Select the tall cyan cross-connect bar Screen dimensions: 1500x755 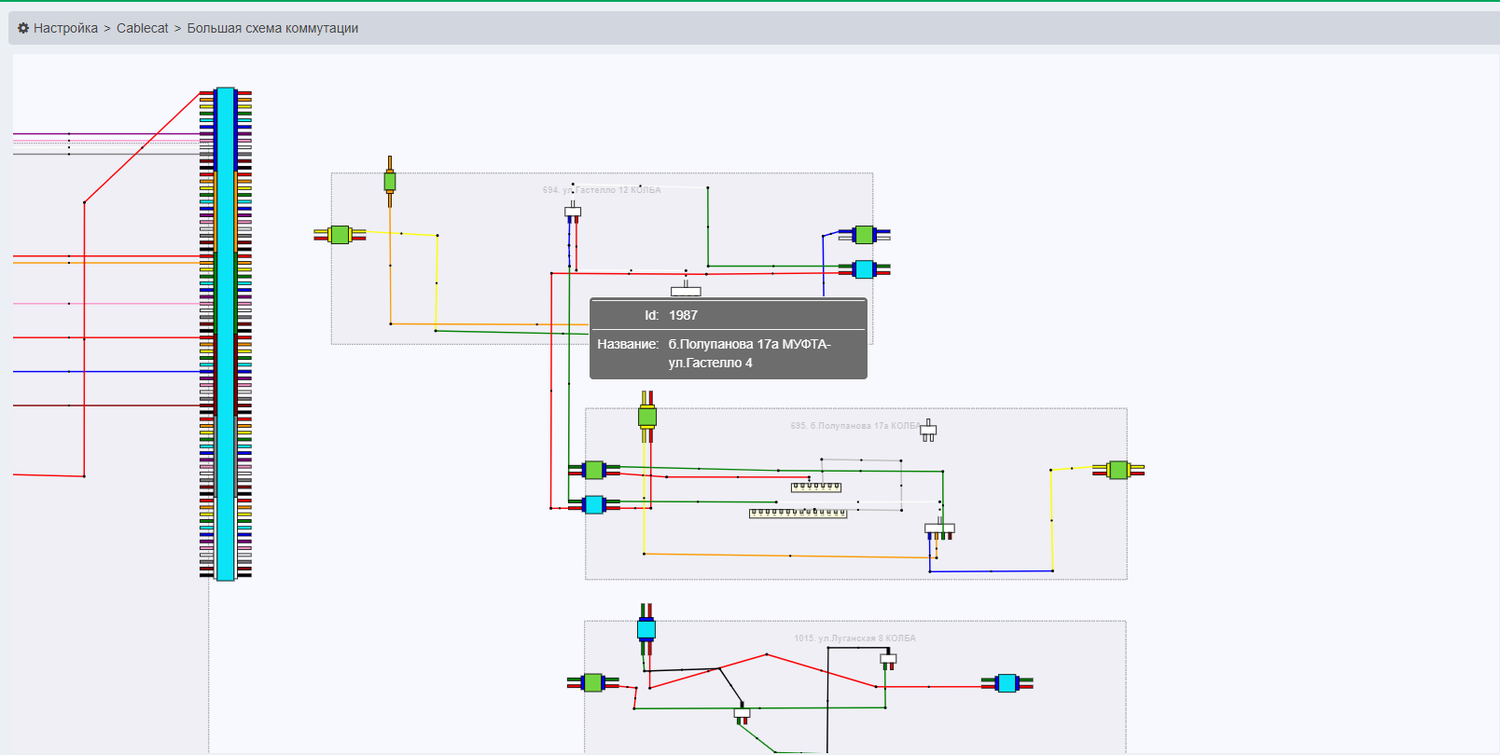click(226, 334)
